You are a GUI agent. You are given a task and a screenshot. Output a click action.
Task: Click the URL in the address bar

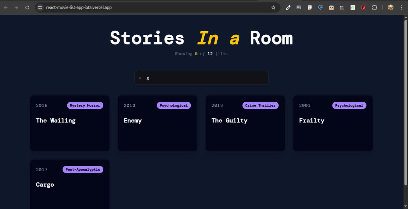click(x=79, y=7)
